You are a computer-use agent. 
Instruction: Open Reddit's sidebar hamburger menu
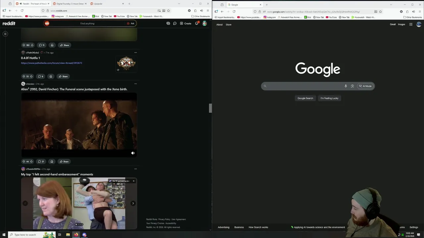pos(5,34)
